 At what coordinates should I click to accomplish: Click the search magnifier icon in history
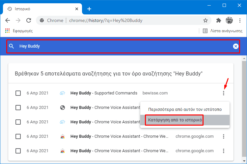click(x=12, y=46)
